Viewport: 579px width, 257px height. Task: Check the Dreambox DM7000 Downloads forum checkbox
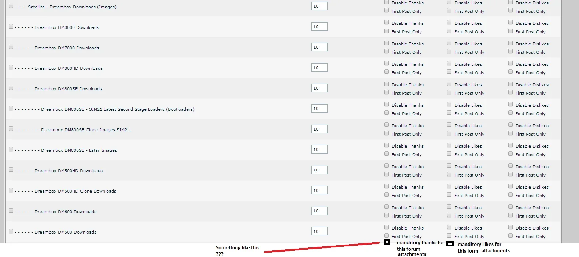pyautogui.click(x=11, y=47)
